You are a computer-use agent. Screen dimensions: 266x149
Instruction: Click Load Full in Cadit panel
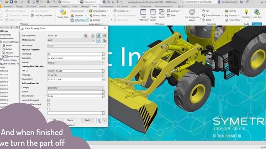point(257,14)
